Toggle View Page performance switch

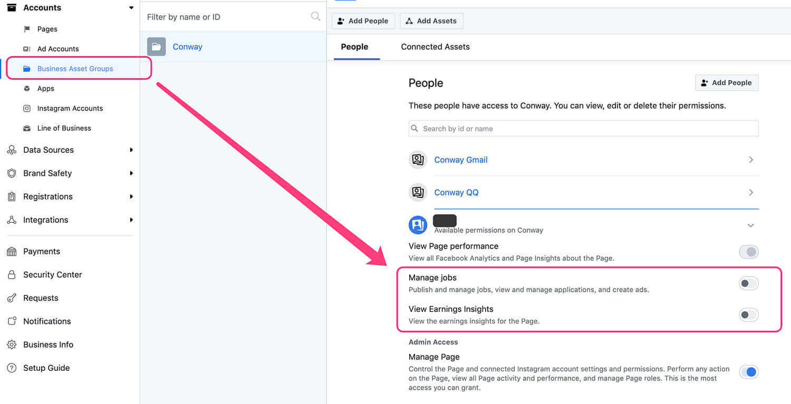point(748,252)
